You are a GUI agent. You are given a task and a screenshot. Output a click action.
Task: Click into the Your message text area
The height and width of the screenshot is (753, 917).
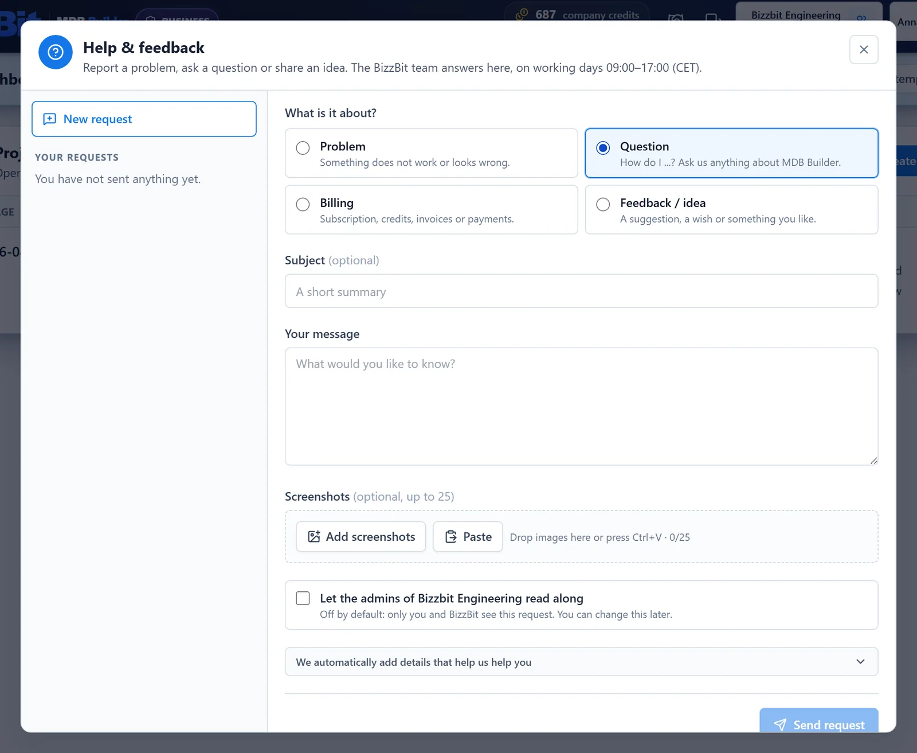point(581,407)
